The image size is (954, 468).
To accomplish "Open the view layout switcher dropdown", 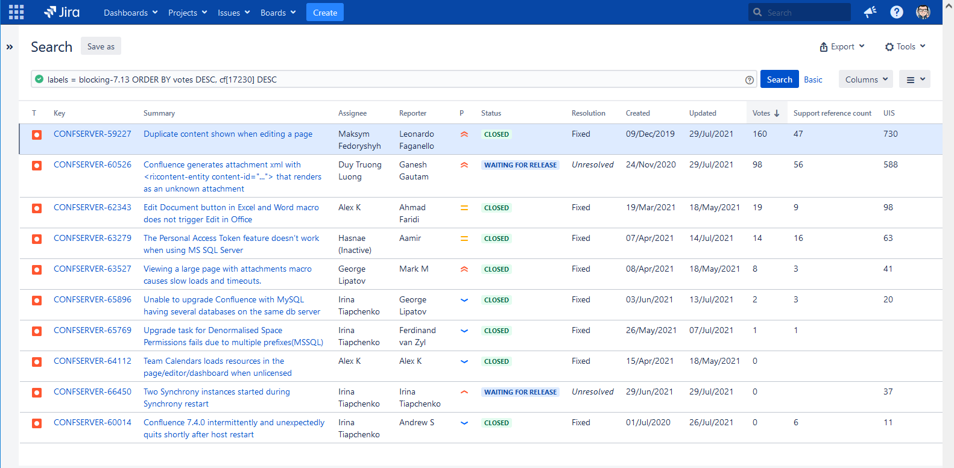I will pyautogui.click(x=915, y=80).
